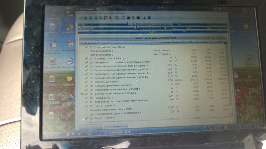The height and width of the screenshot is (149, 266).
Task: Select the warning triangle tab icon
Action: [151, 31]
